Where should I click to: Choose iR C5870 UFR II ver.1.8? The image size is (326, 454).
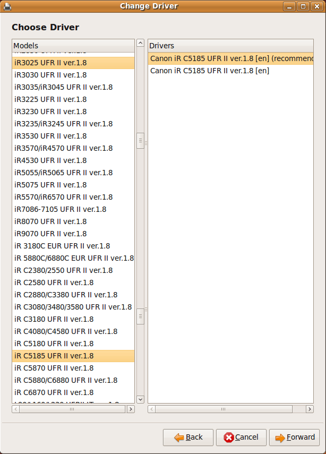coord(73,368)
